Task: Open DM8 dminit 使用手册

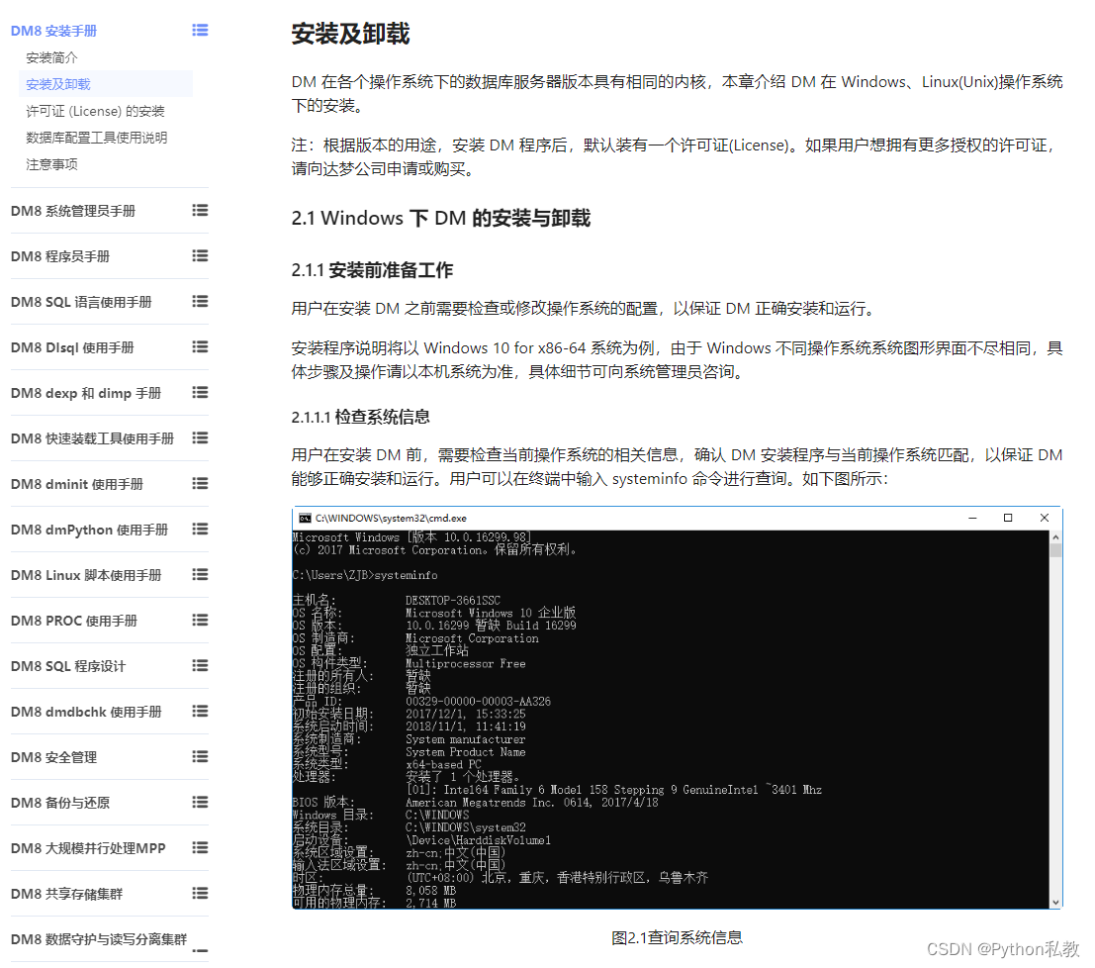Action: pyautogui.click(x=77, y=484)
